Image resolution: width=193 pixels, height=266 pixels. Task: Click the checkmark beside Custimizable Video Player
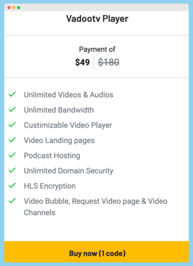(x=12, y=124)
